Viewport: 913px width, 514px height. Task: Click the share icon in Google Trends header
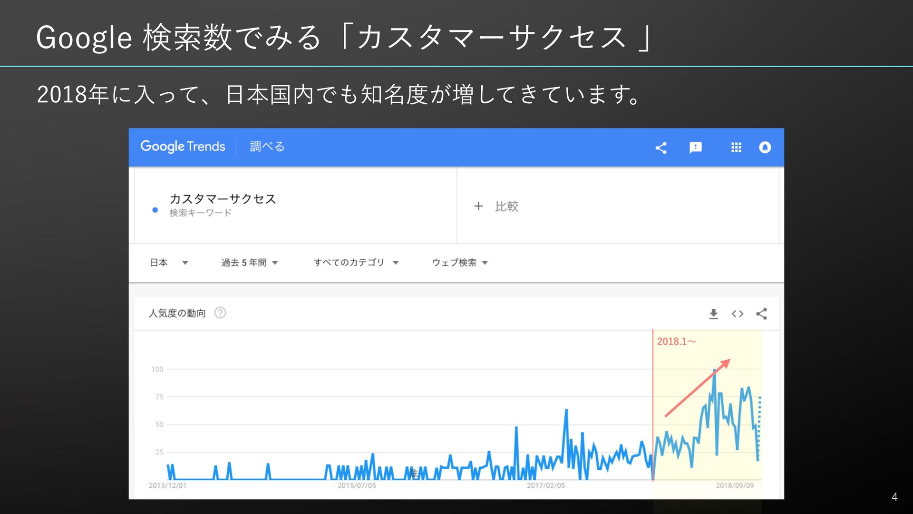coord(661,148)
